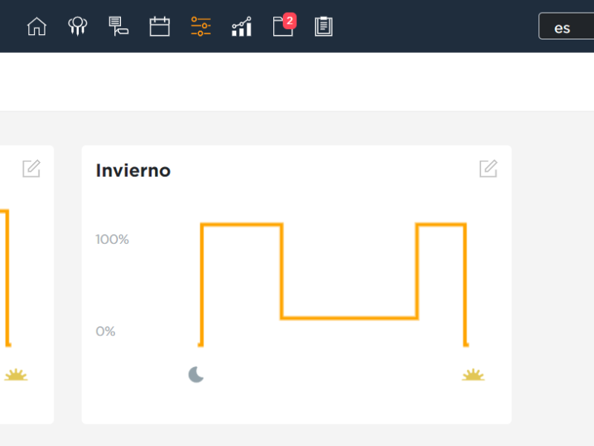Open the calendar scheduling icon
The width and height of the screenshot is (594, 446).
pos(160,27)
